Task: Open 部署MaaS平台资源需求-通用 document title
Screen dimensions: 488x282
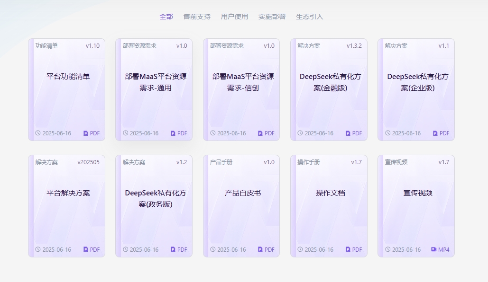Action: (156, 82)
